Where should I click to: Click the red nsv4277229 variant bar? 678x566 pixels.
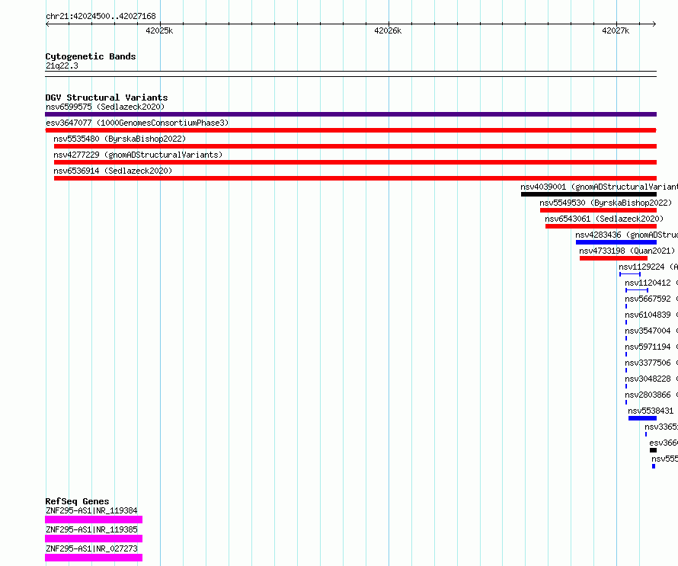click(356, 162)
